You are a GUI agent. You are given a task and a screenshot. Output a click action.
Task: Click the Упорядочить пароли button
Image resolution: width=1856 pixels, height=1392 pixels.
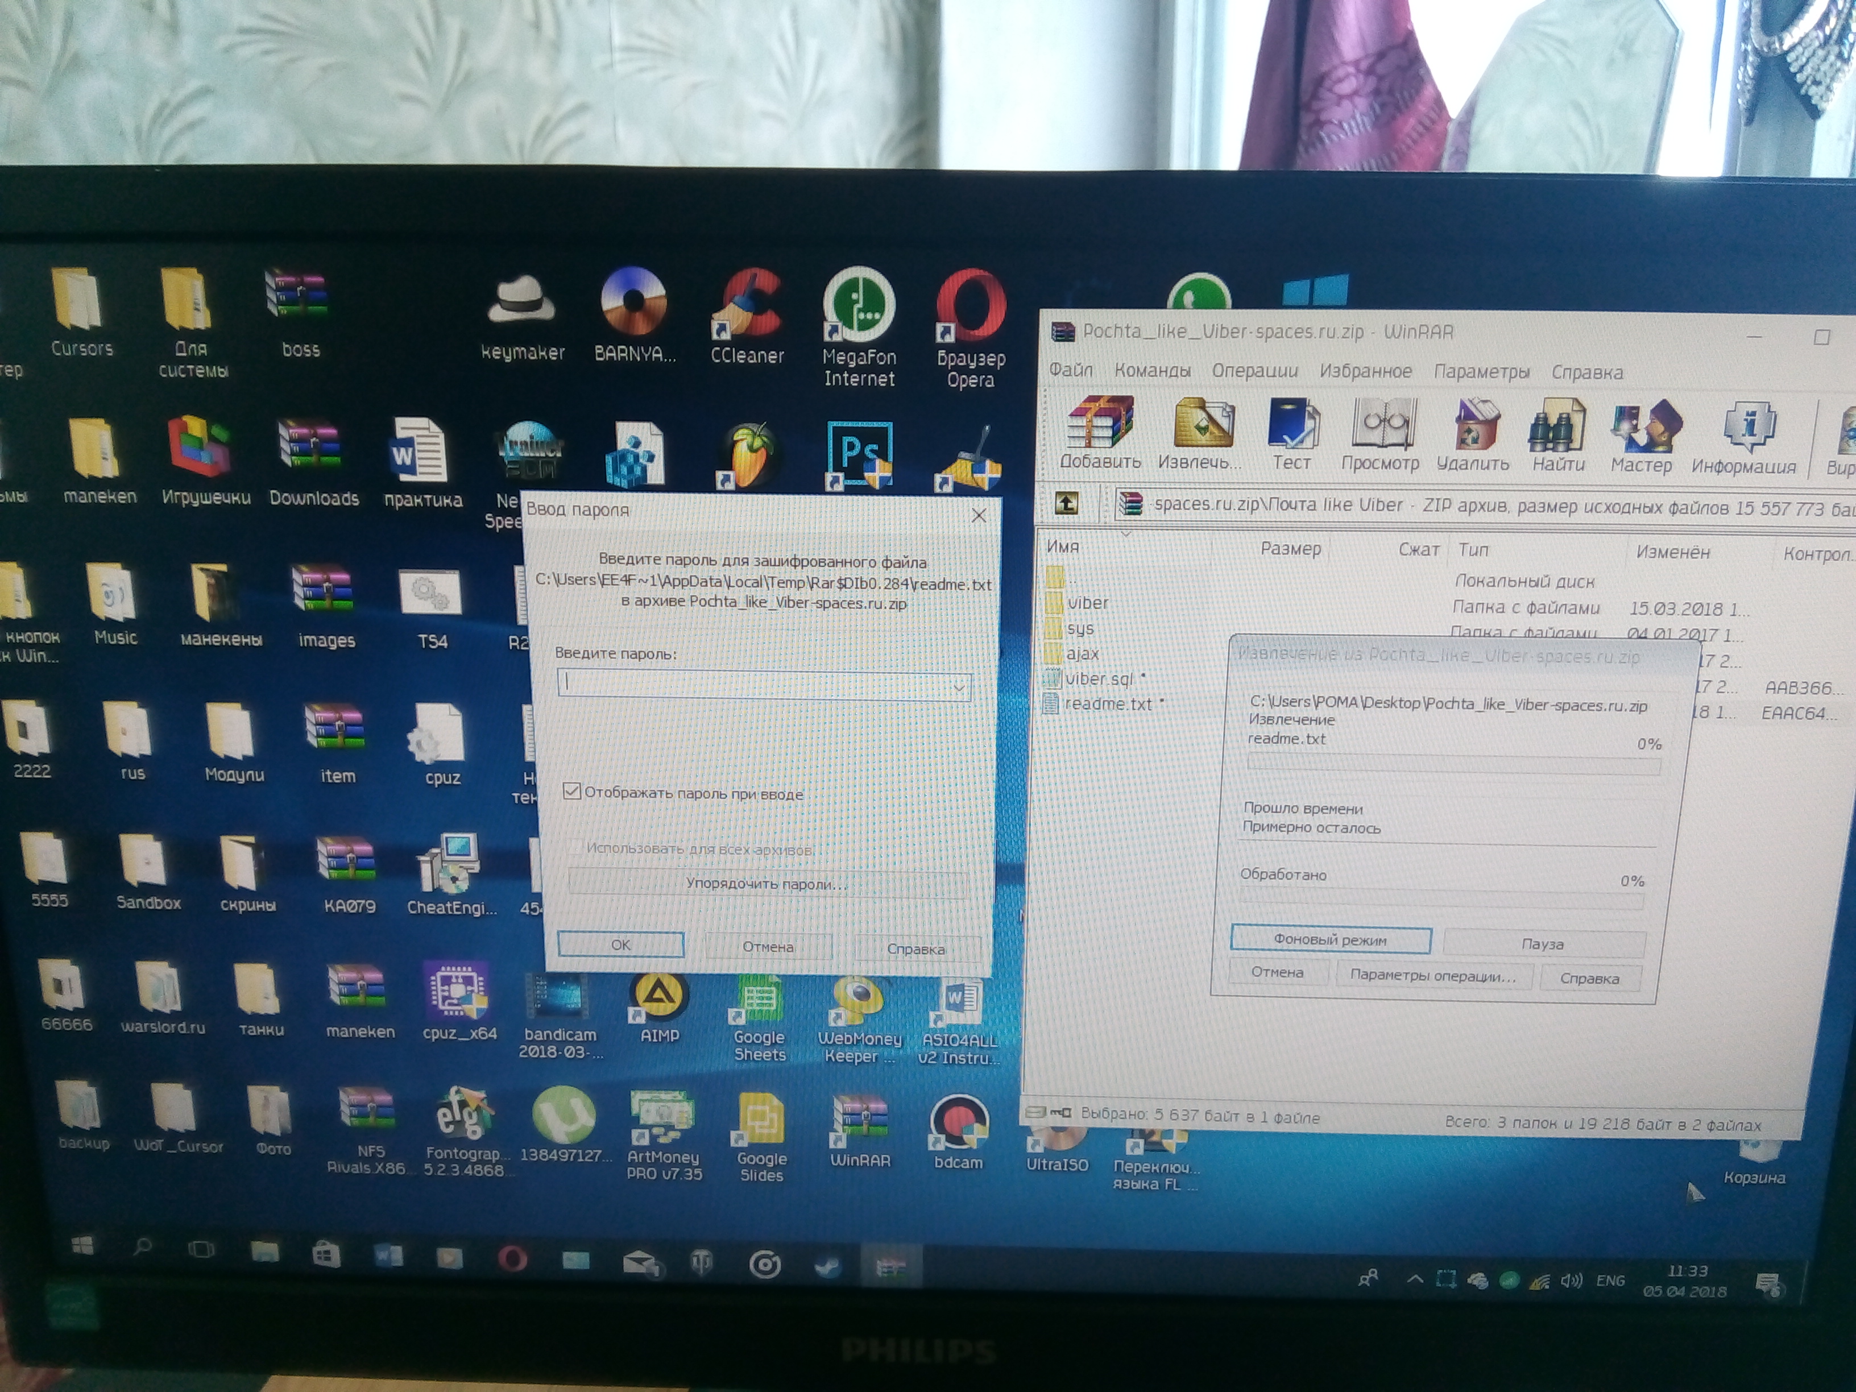[767, 884]
